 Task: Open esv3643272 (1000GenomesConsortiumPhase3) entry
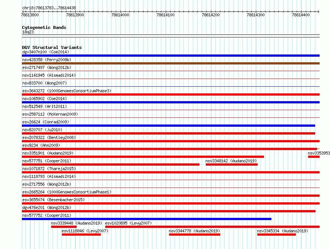pyautogui.click(x=67, y=91)
